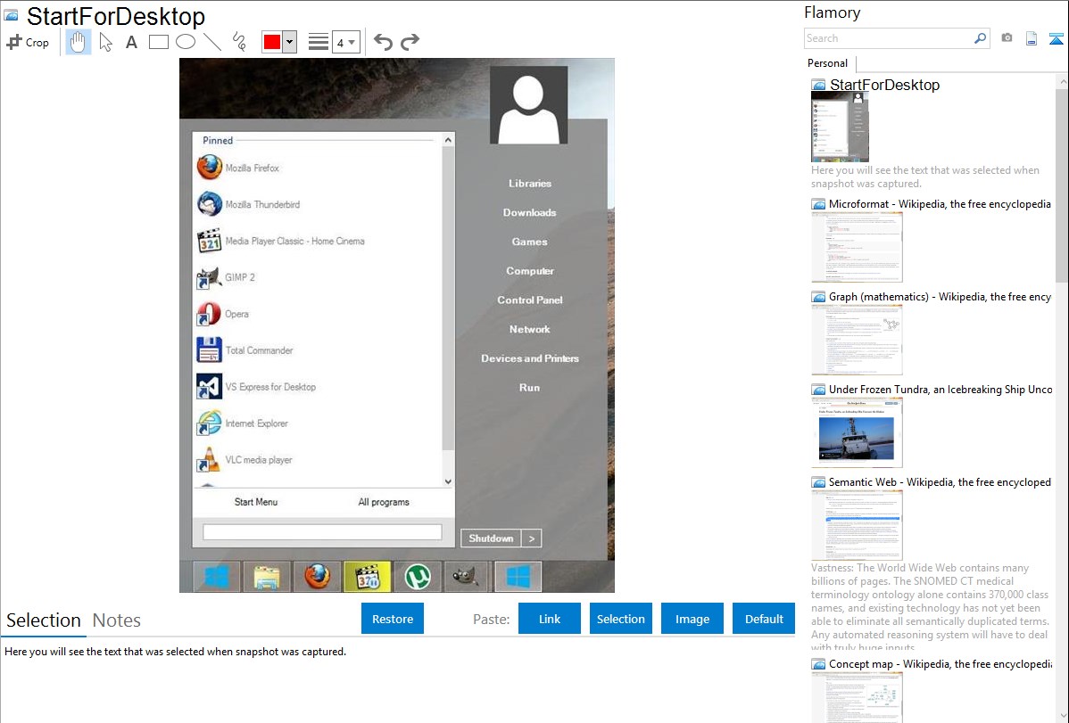Click the Media Player Classic icon in the pinned list
This screenshot has width=1069, height=723.
(x=210, y=241)
